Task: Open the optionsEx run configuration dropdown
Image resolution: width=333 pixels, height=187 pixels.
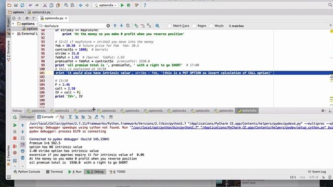Action: coord(106,5)
